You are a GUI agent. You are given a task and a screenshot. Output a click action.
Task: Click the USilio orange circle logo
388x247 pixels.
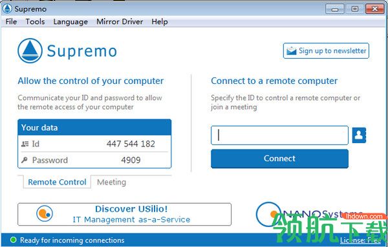click(x=45, y=213)
